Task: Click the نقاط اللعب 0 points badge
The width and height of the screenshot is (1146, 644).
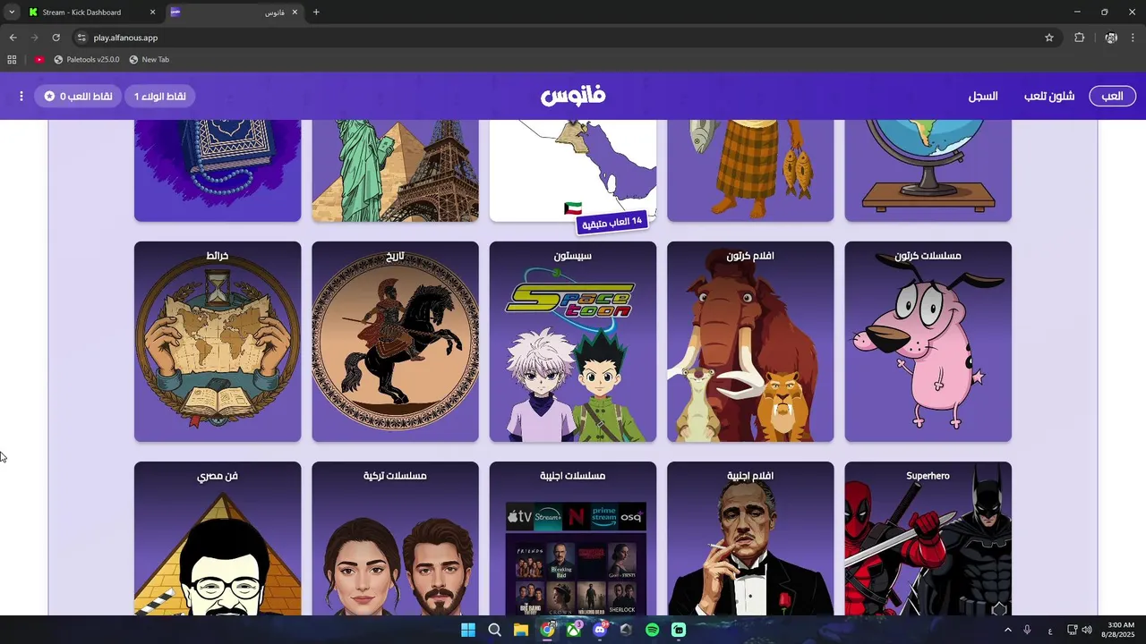Action: point(79,96)
